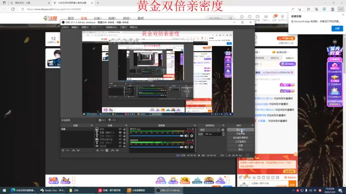Screen dimensions: 346x194
Task: Toggle visibility eye of video capture device source
Action: 120,139
